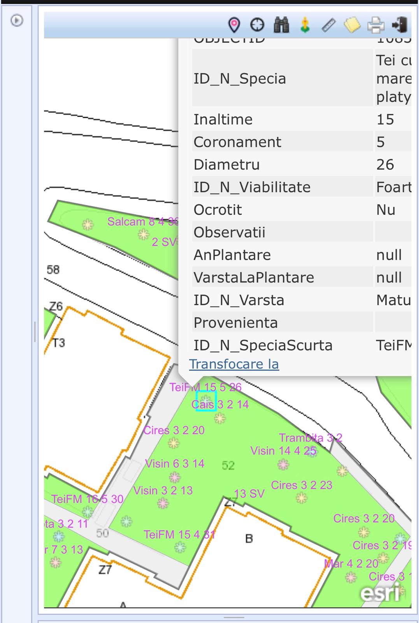Open the yellow notes layers icon

coord(352,25)
